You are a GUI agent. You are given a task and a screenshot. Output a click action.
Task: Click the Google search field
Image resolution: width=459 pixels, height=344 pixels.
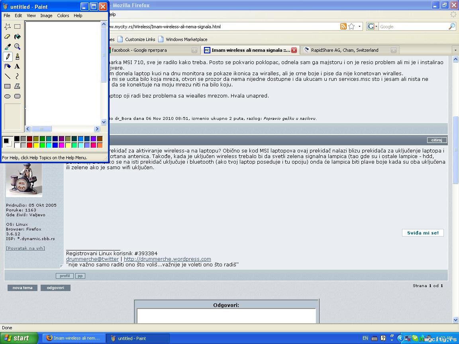(x=413, y=27)
